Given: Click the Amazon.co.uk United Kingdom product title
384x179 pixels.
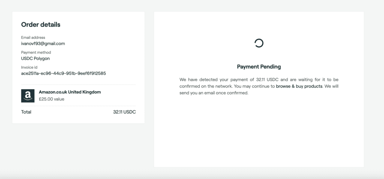Looking at the screenshot, I should coord(70,92).
